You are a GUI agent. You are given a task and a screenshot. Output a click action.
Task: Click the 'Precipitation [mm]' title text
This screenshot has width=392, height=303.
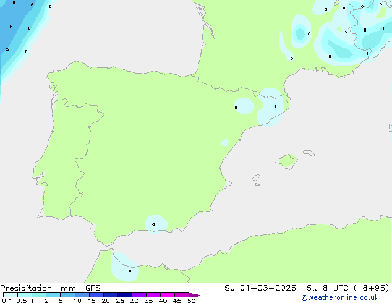(x=40, y=288)
